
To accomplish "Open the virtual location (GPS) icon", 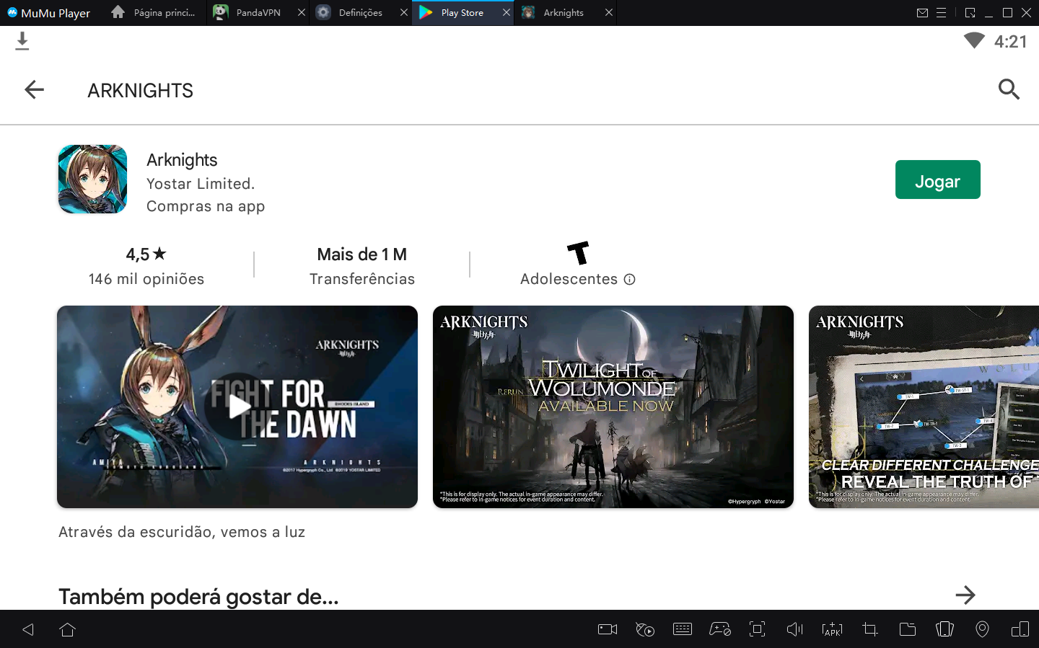I will click(x=982, y=629).
